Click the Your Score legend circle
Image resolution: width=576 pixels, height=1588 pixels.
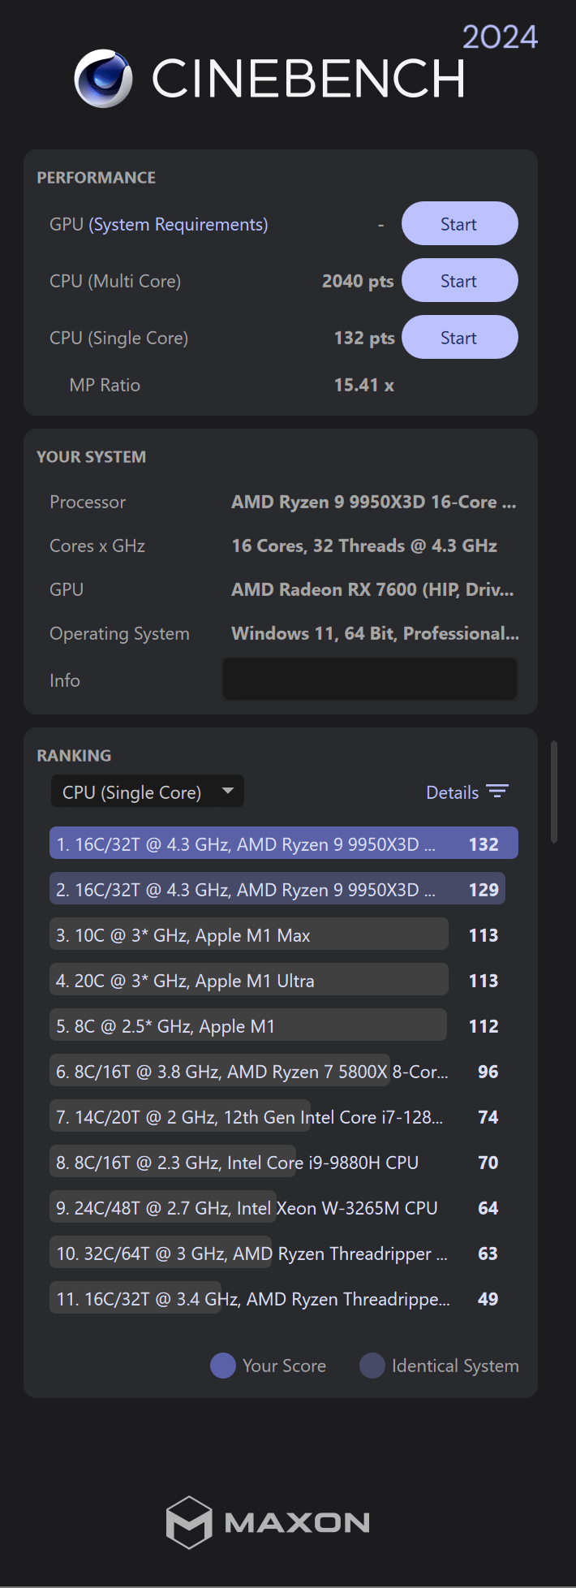(223, 1366)
